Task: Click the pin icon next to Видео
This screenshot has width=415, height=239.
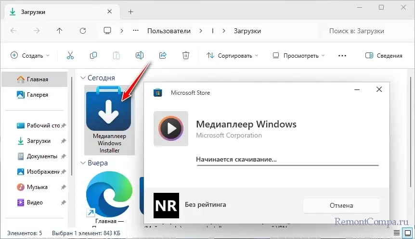Action: [63, 202]
